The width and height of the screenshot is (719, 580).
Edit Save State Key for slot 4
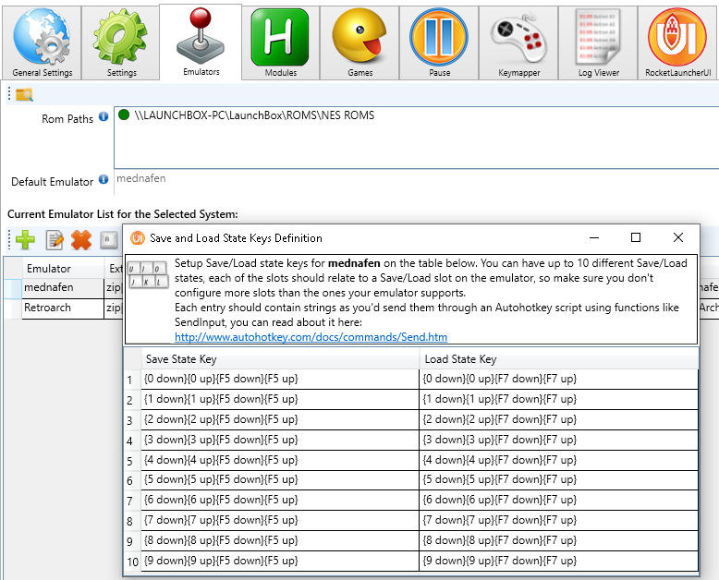click(x=280, y=440)
